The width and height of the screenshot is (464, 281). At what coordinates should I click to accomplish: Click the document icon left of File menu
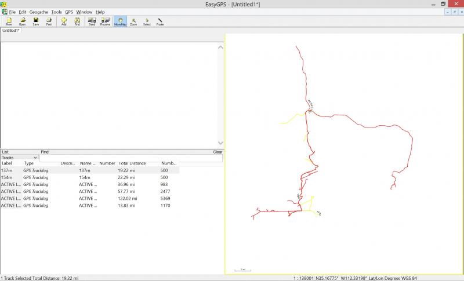(x=5, y=12)
